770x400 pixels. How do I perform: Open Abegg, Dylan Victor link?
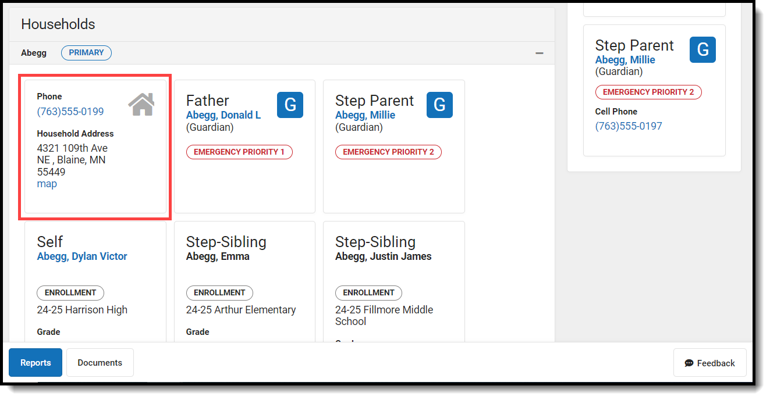point(82,256)
